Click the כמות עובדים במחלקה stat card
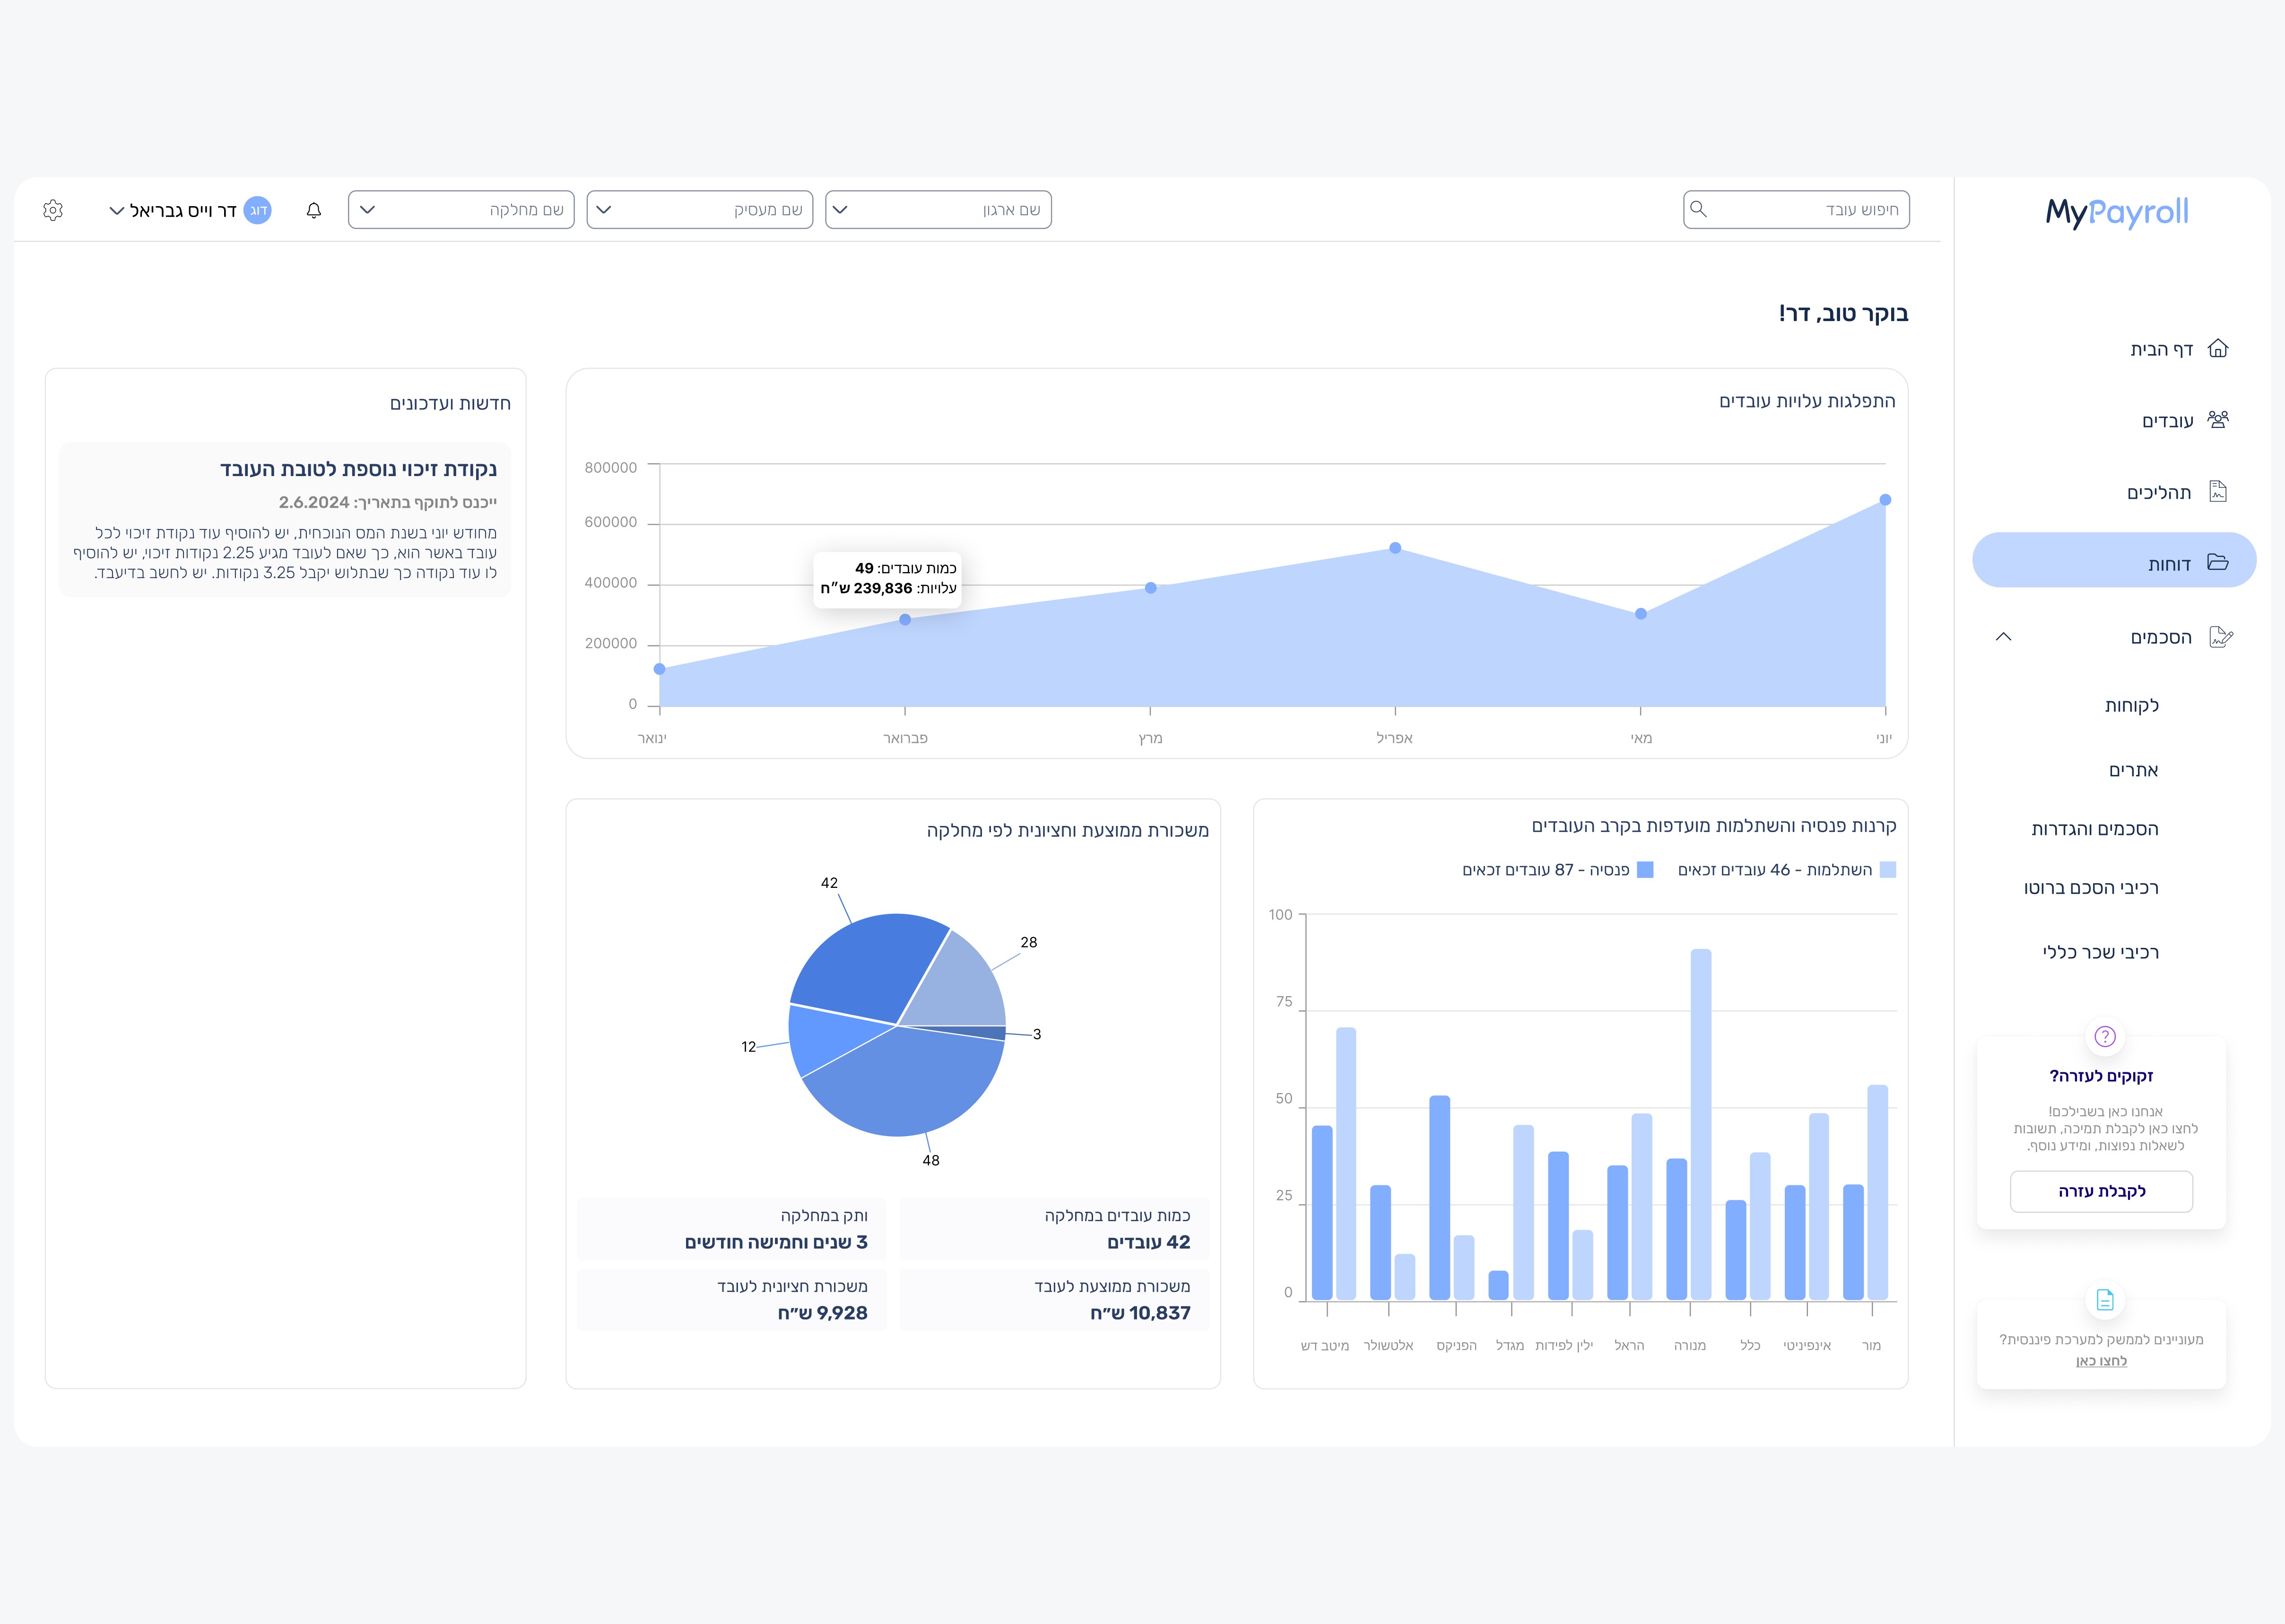2285x1624 pixels. coord(1054,1229)
